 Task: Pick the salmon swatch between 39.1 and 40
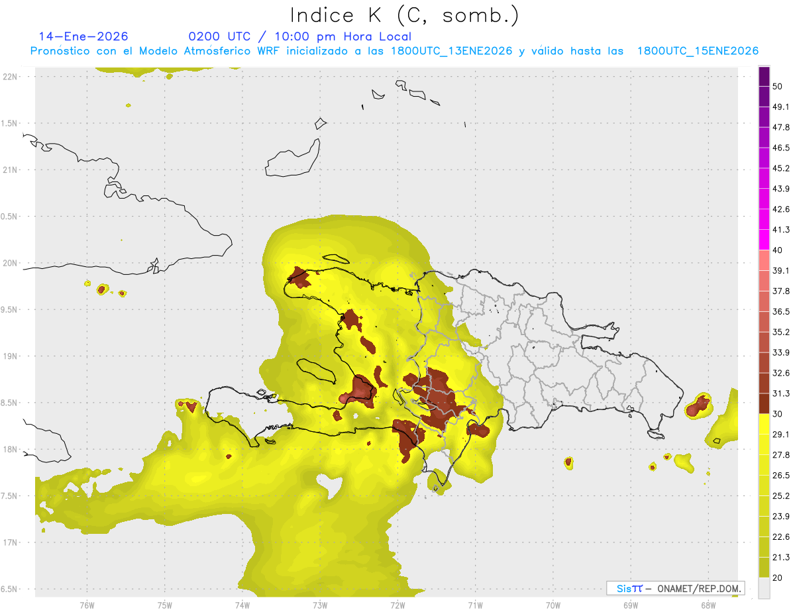tap(764, 260)
